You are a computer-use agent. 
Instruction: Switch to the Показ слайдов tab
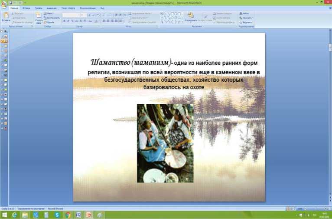(x=68, y=8)
